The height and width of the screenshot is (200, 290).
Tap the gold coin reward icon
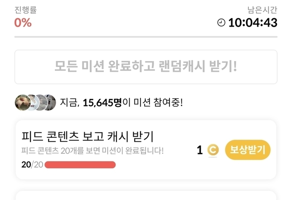click(213, 150)
